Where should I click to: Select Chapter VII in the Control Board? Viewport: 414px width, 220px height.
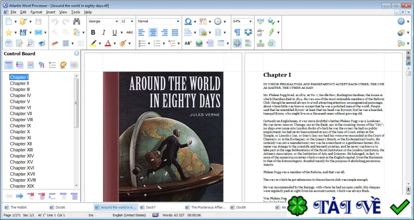(21, 114)
